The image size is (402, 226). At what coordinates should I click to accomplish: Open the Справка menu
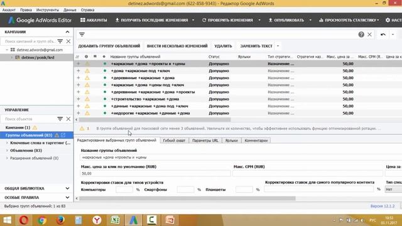coord(87,10)
